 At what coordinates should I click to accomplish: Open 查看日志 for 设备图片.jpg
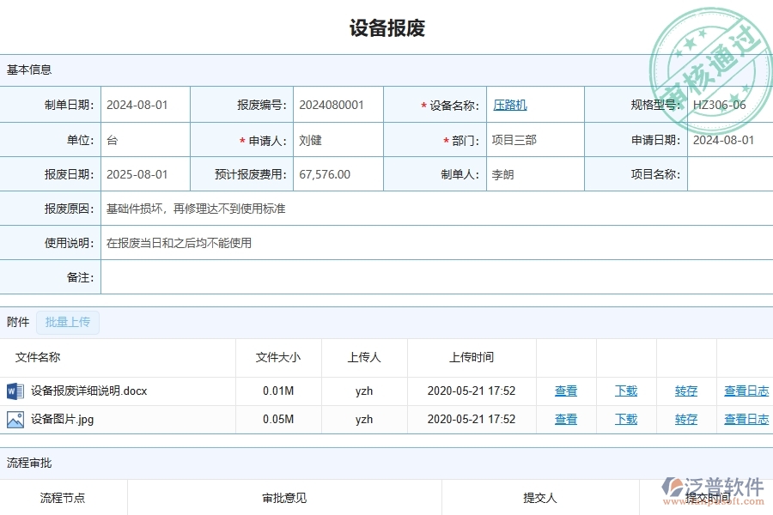[746, 420]
